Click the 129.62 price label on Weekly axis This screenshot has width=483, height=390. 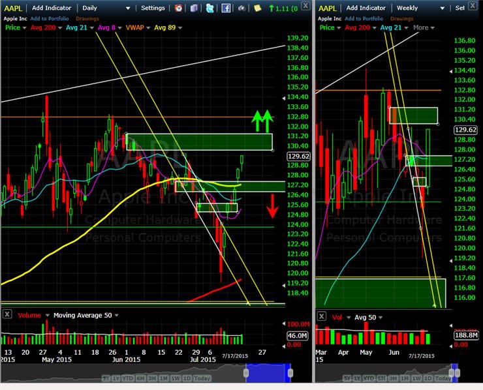[466, 130]
